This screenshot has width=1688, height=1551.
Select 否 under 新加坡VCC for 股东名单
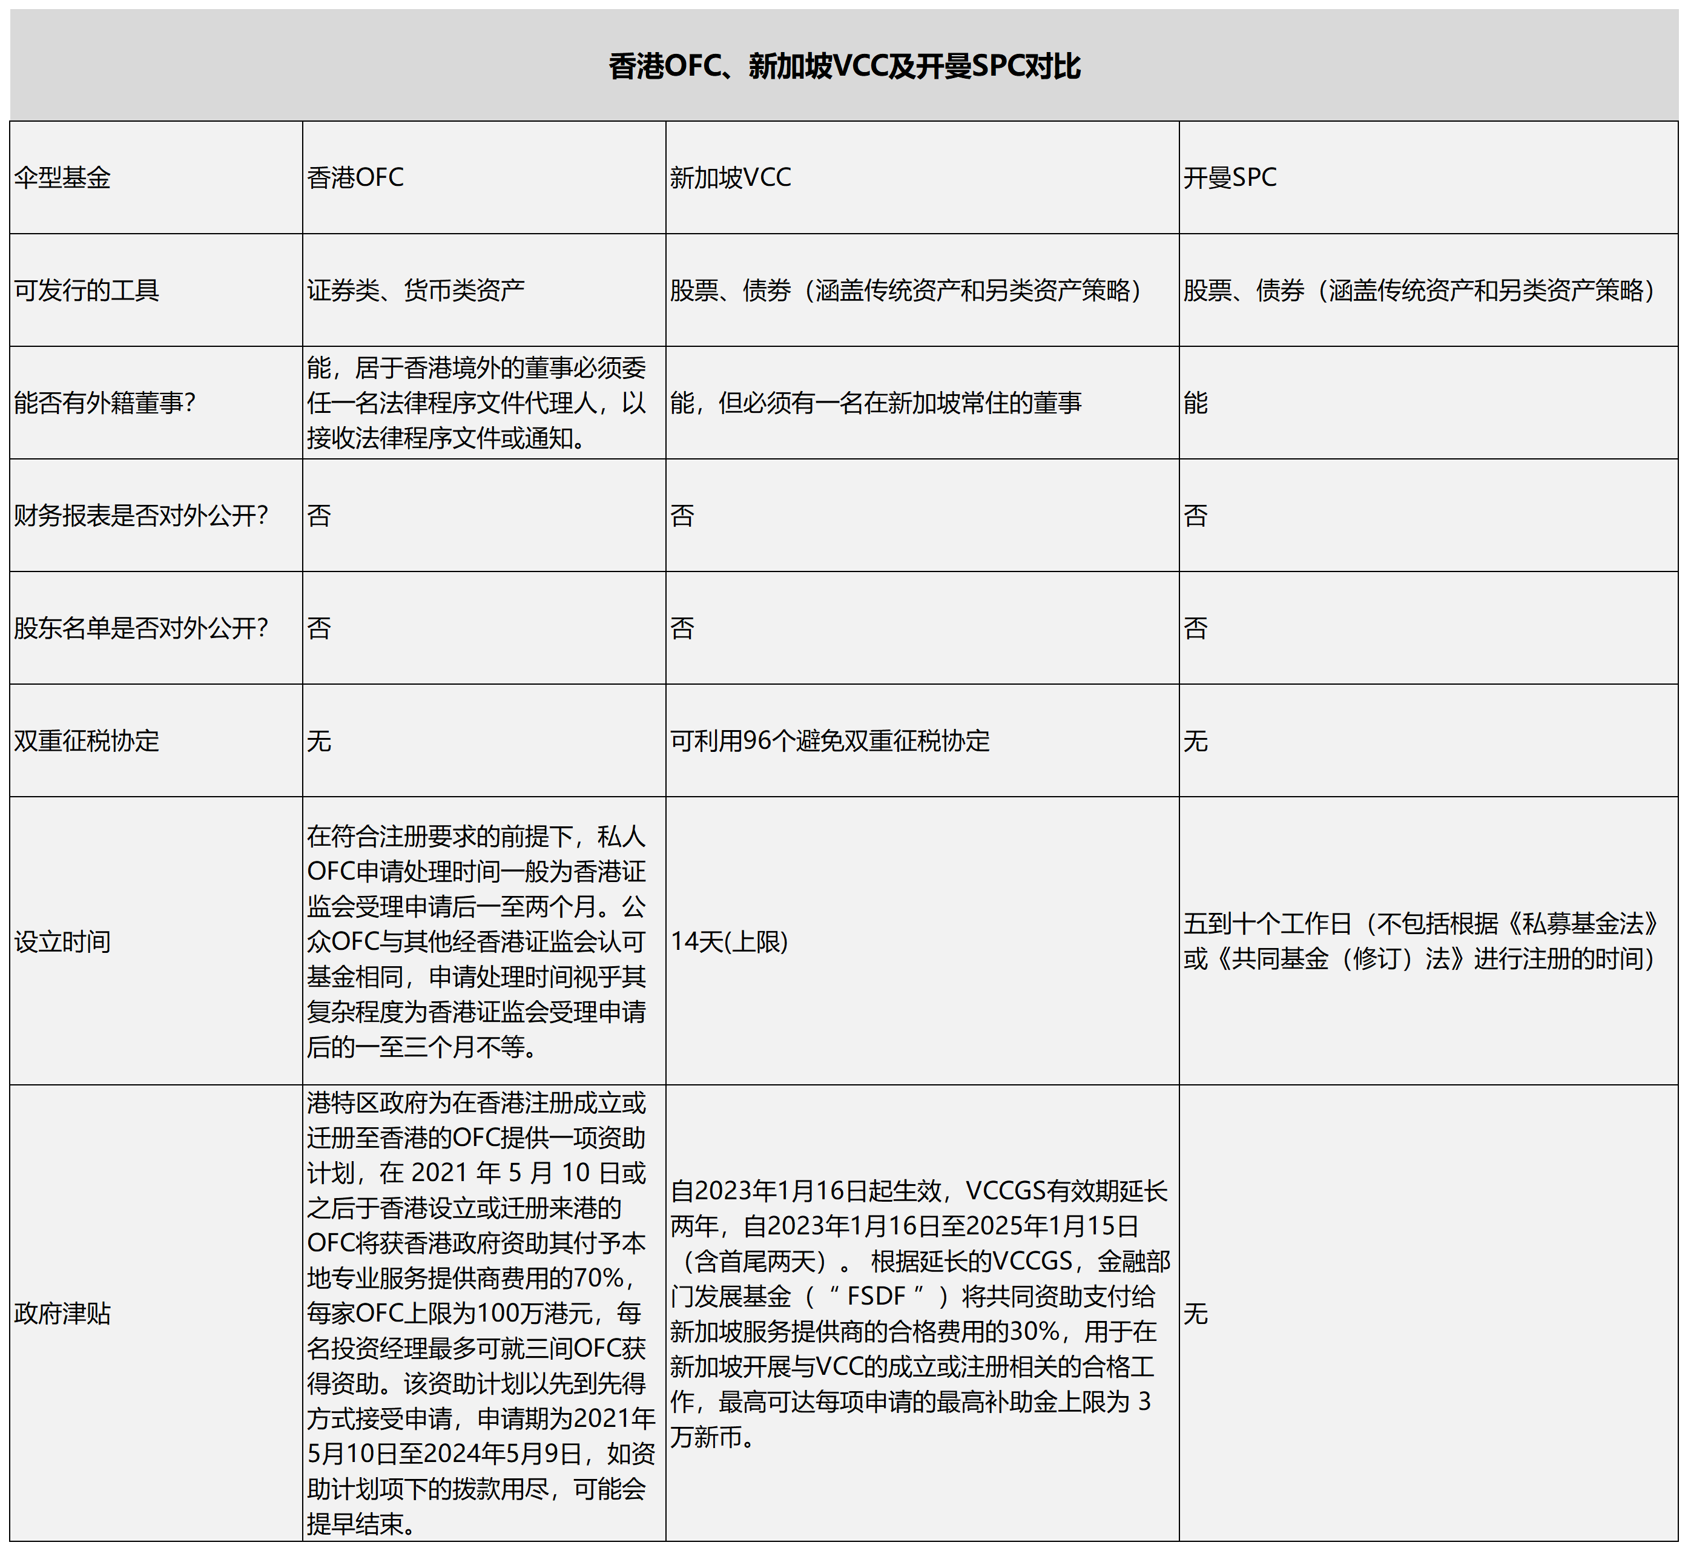point(923,628)
